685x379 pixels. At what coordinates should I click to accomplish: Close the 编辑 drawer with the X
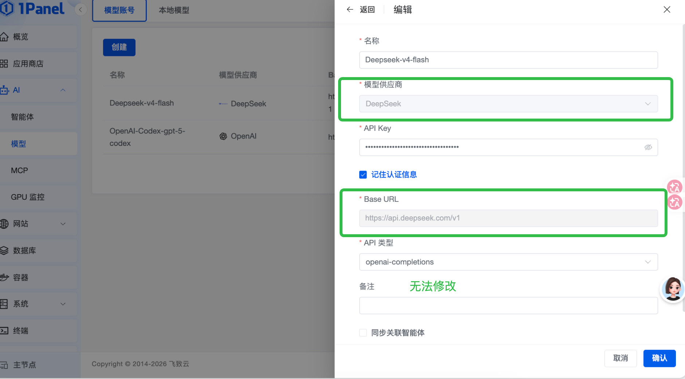click(x=667, y=9)
